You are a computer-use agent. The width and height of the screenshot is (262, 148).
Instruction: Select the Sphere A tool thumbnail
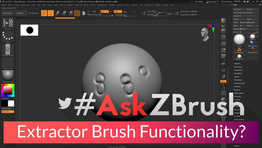point(239,57)
